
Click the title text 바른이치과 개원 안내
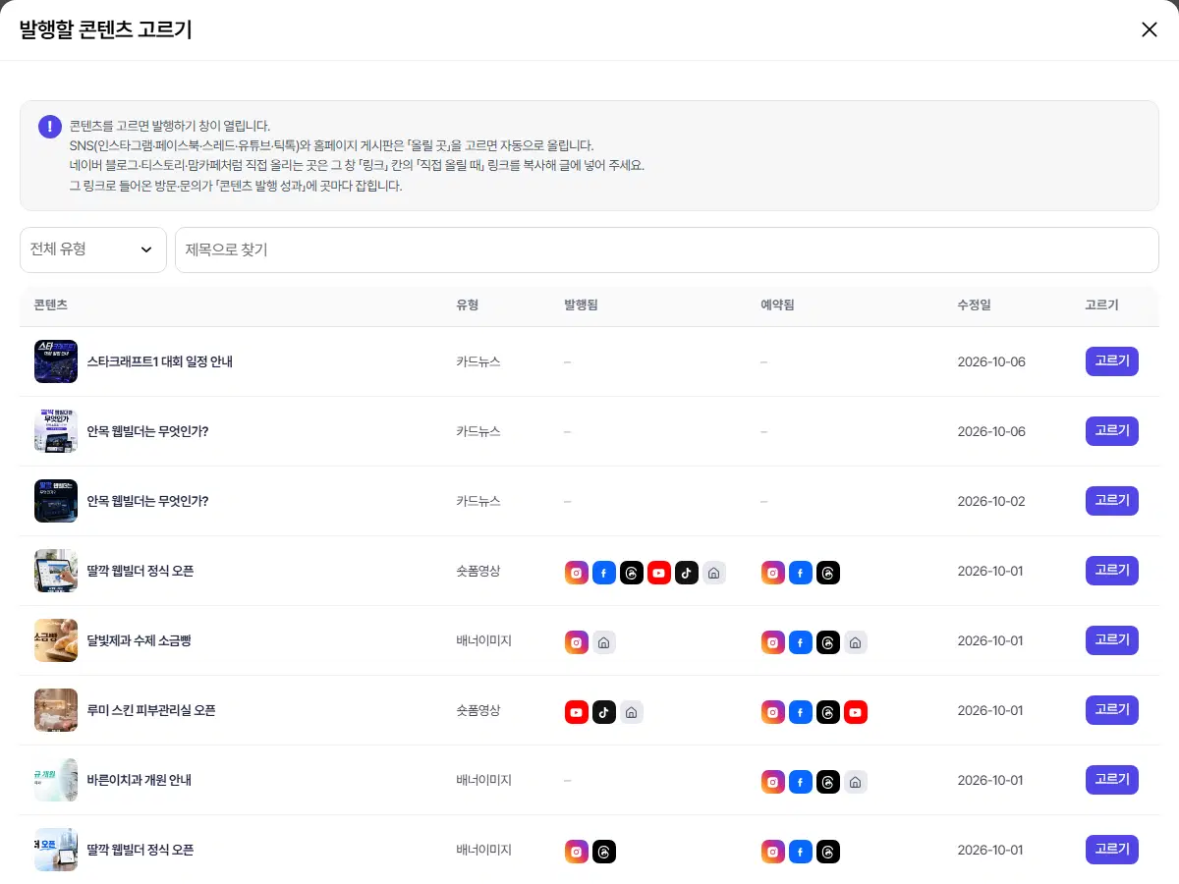pos(140,780)
